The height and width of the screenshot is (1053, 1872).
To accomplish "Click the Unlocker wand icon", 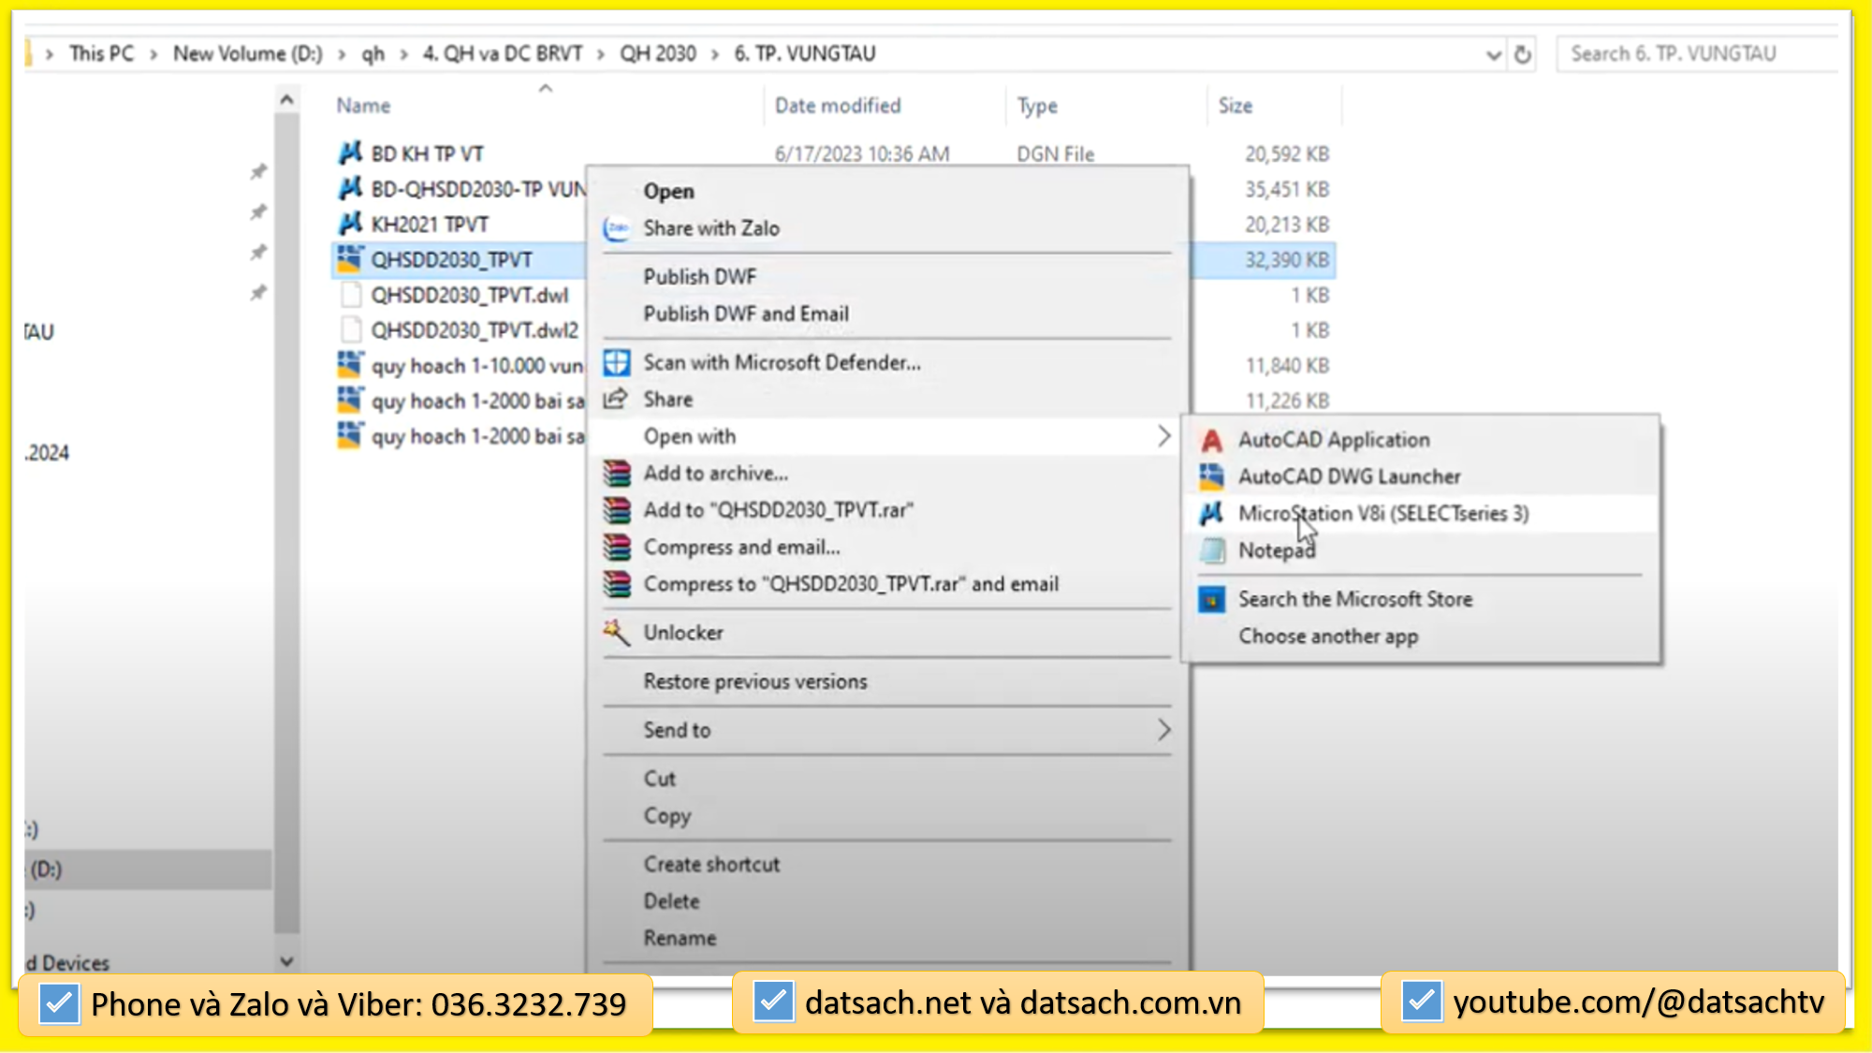I will pyautogui.click(x=616, y=633).
